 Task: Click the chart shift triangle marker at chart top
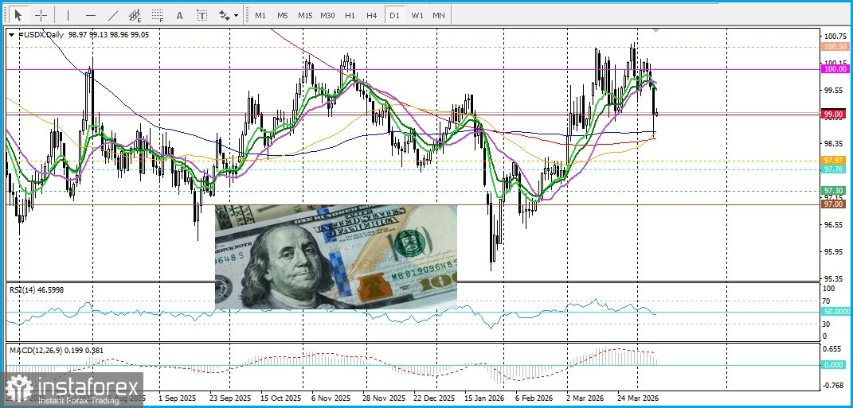pos(656,30)
